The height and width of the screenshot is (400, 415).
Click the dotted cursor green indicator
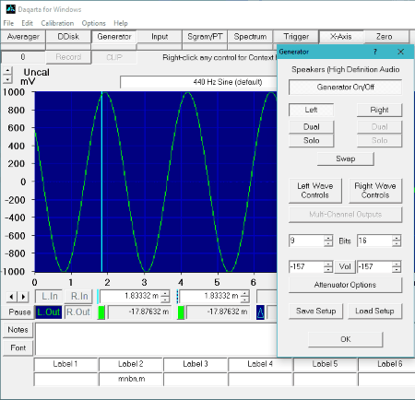(181, 312)
